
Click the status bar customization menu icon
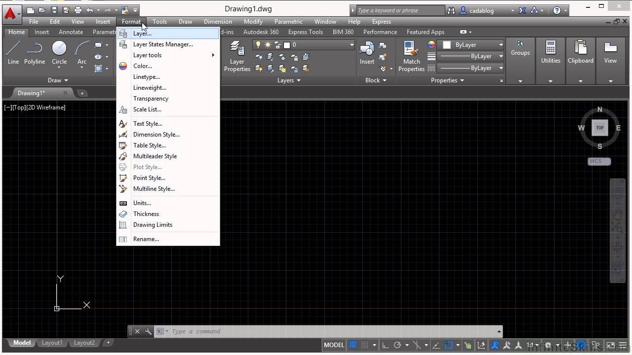click(623, 345)
